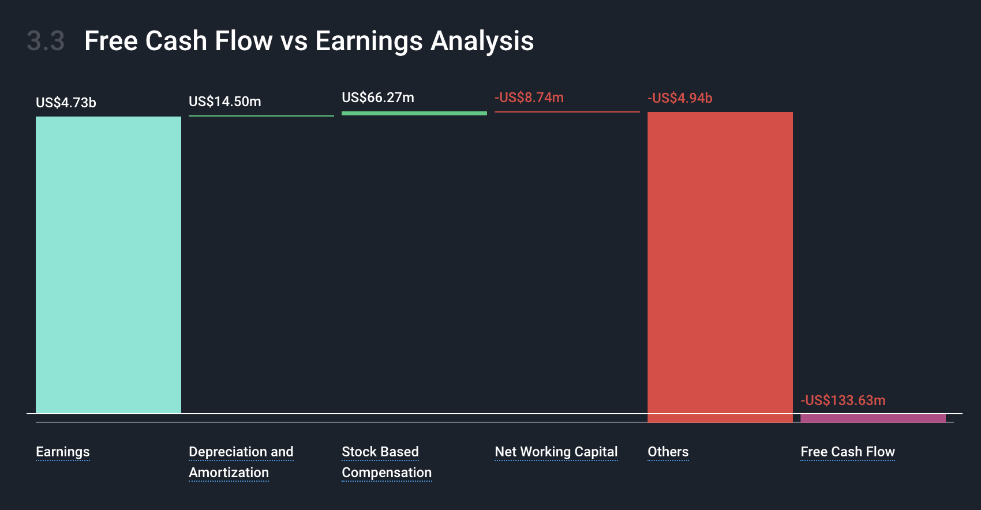Screen dimensions: 981x510
Task: Click the -US$133.63m value label
Action: pos(843,400)
